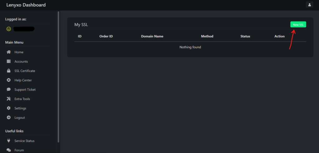Click the ID column header
Image resolution: width=319 pixels, height=153 pixels.
point(80,36)
